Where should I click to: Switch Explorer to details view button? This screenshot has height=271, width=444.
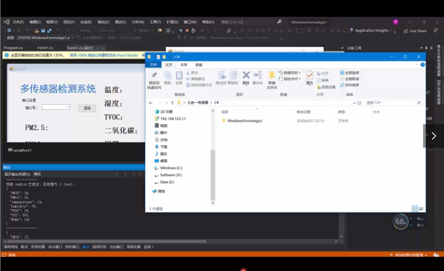click(415, 209)
